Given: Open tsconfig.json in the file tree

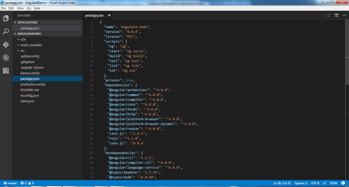Looking at the screenshot, I should pos(30,96).
